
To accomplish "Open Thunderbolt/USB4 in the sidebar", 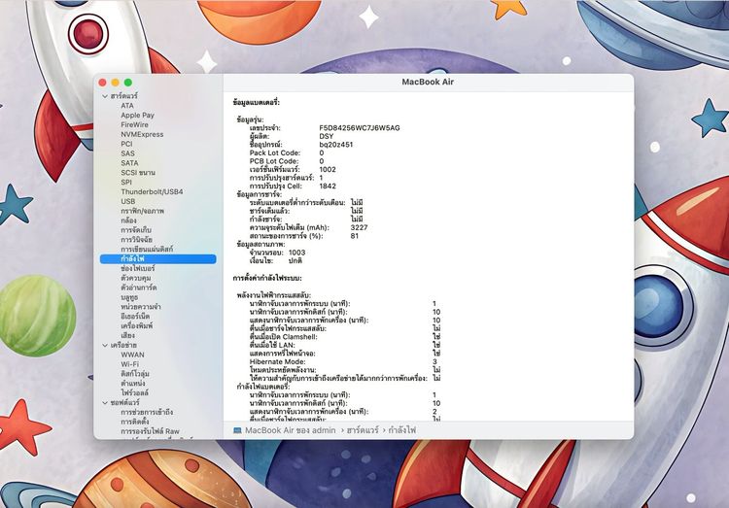I will pyautogui.click(x=152, y=191).
